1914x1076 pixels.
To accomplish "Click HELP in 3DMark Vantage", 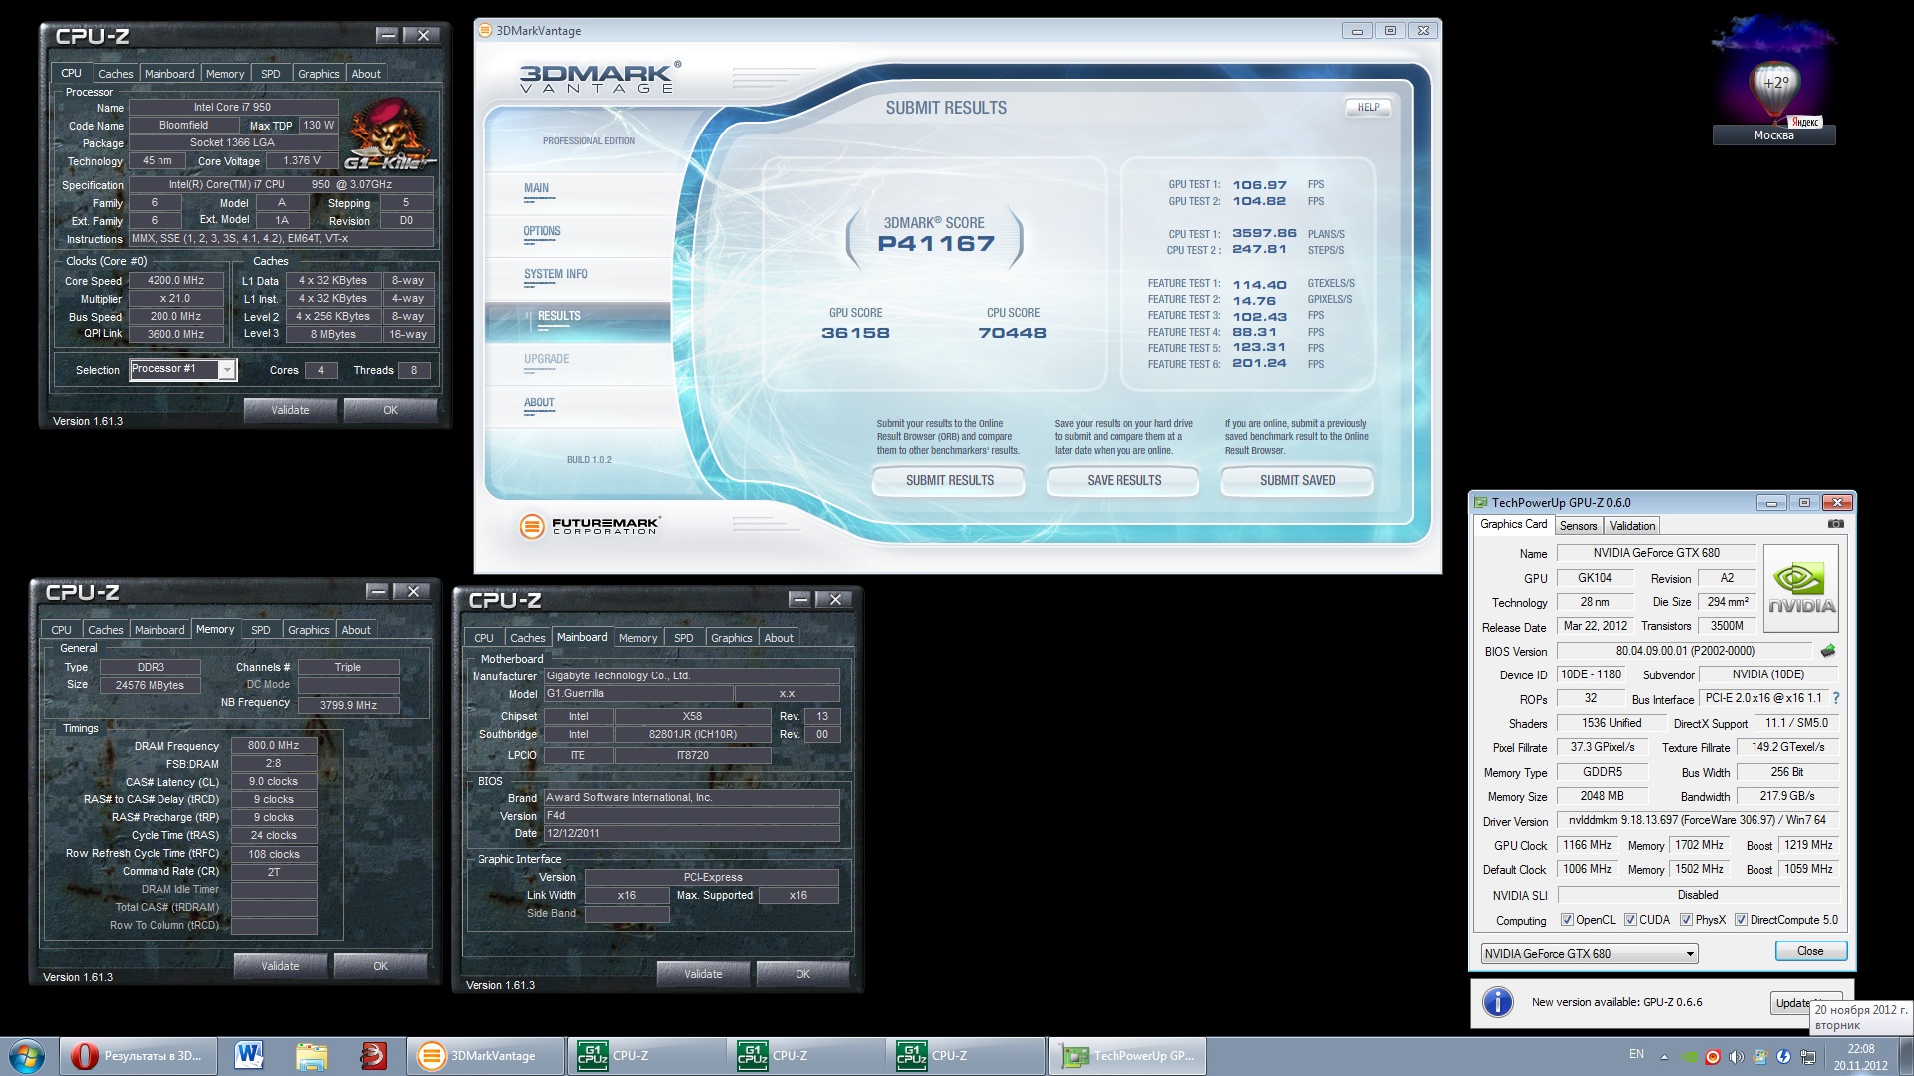I will point(1368,108).
